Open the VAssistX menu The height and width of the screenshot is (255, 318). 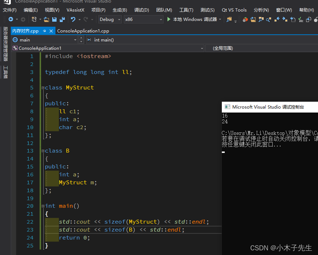75,10
